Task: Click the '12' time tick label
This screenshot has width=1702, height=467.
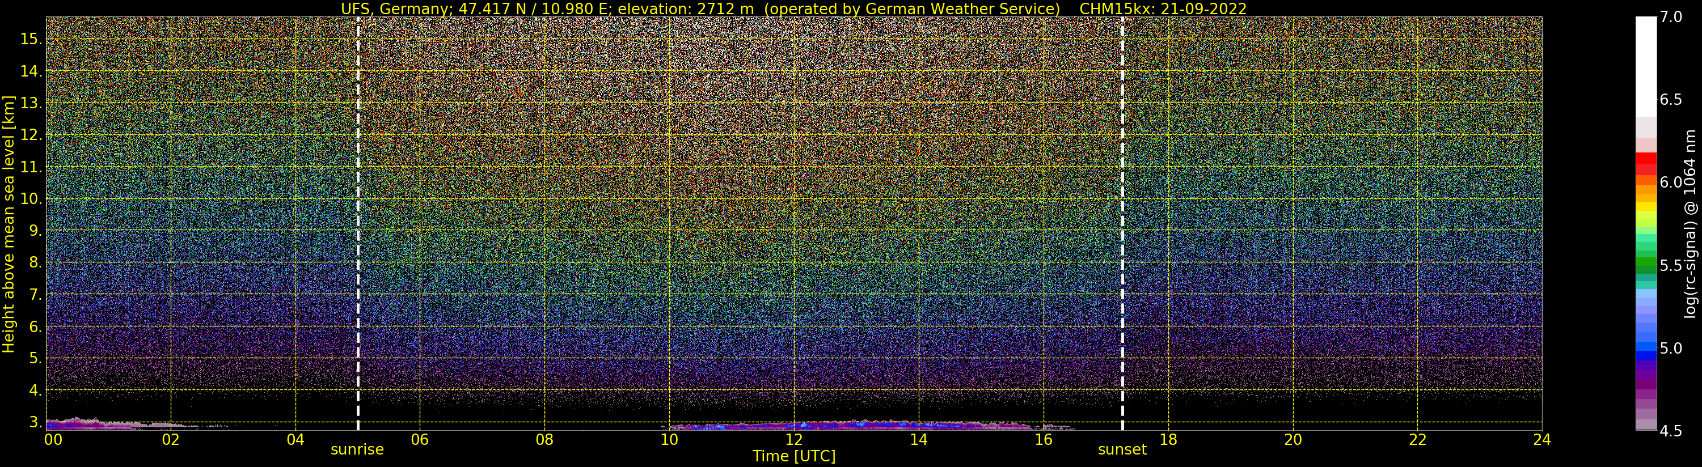Action: (x=793, y=439)
